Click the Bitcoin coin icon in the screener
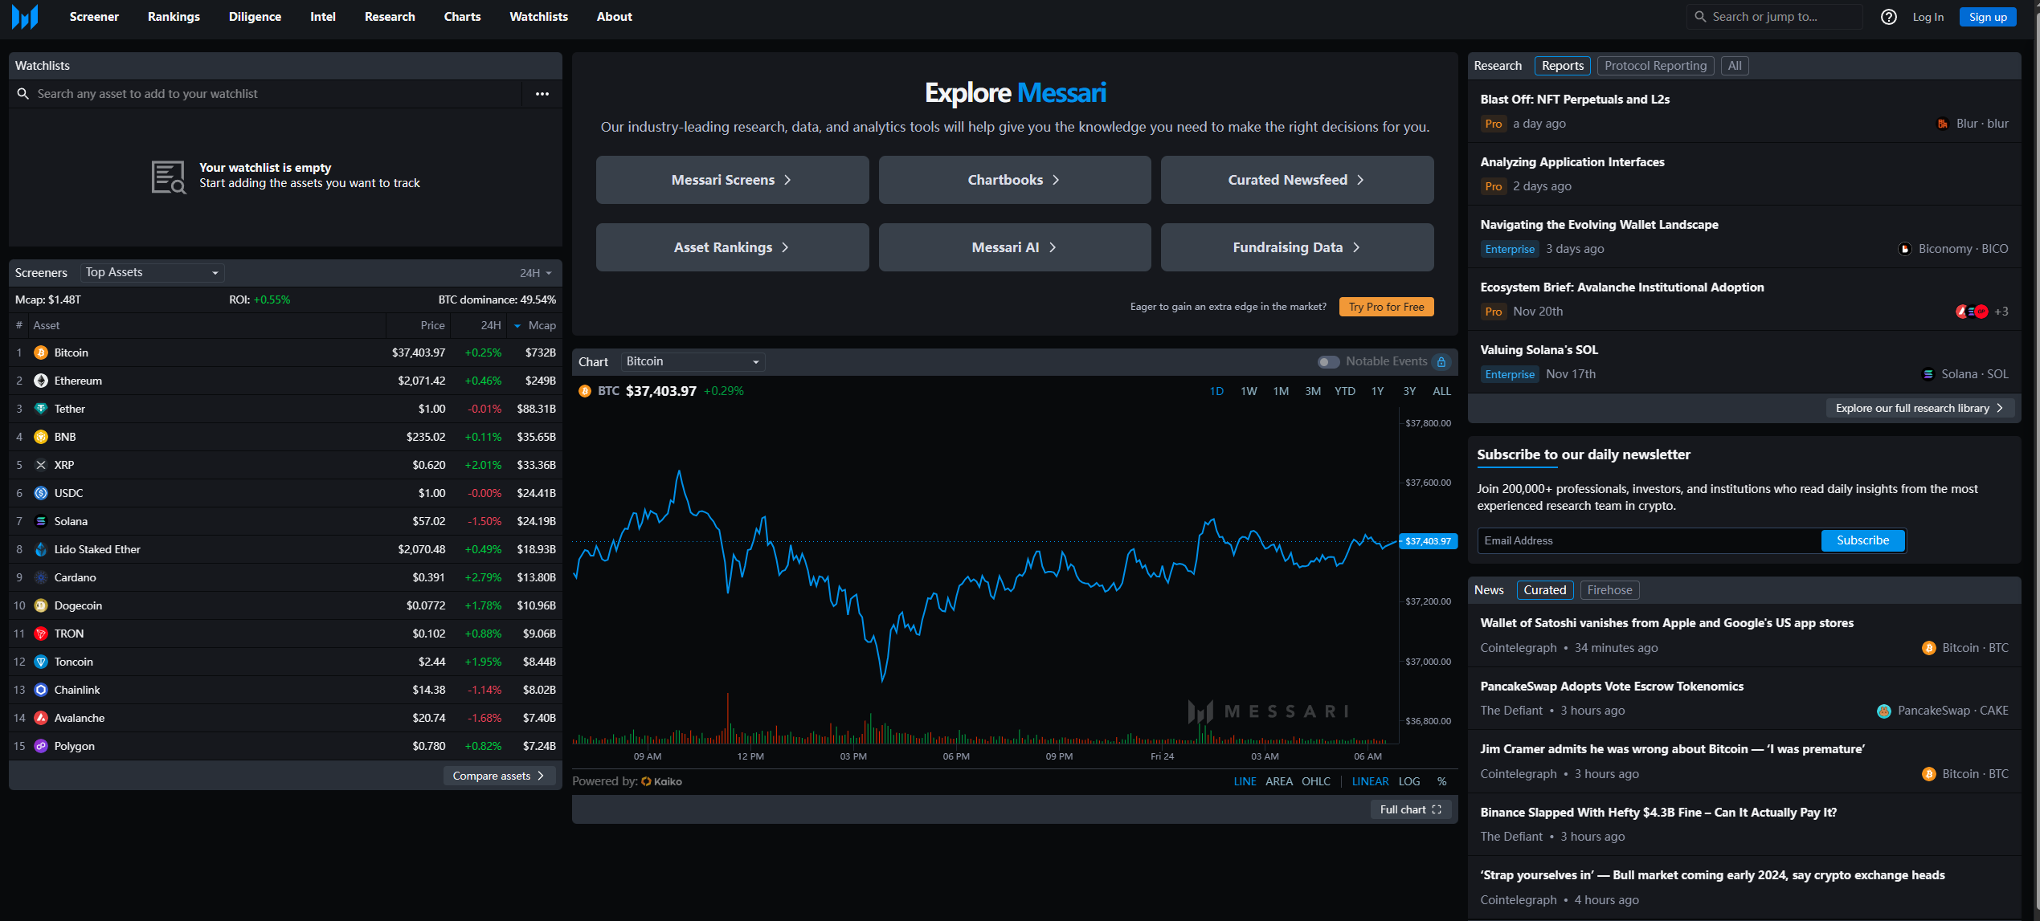 pos(41,353)
